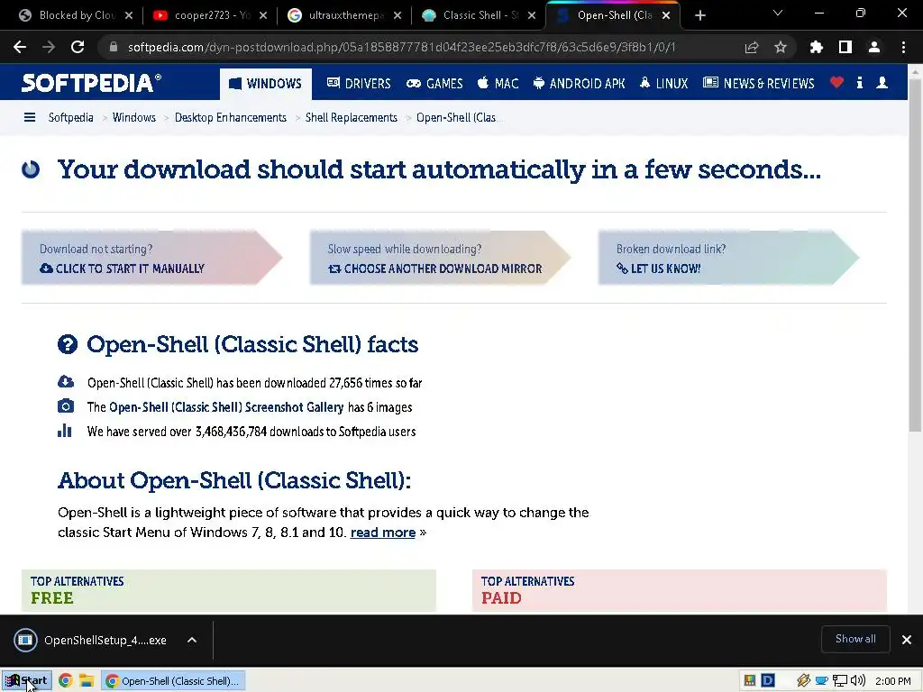Click the address bar URL
Image resolution: width=923 pixels, height=692 pixels.
[401, 47]
